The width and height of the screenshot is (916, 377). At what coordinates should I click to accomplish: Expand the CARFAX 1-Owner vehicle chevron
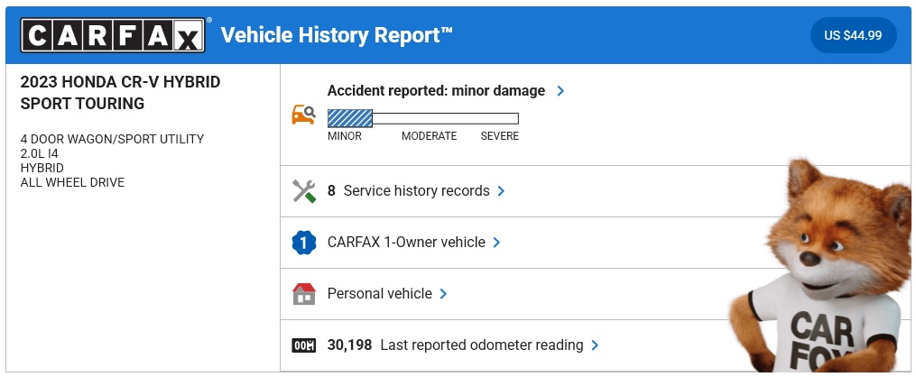(x=496, y=243)
